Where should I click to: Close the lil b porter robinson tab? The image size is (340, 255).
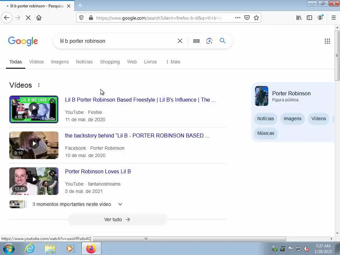pyautogui.click(x=69, y=6)
